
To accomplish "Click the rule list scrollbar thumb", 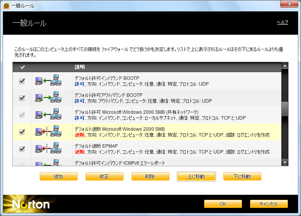I will tap(285, 109).
